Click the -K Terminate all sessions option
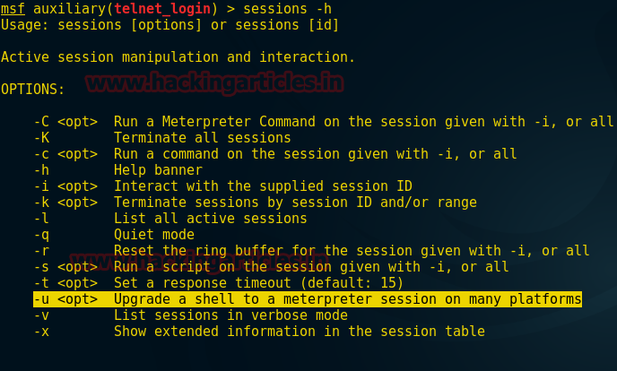Viewport: 617px width, 371px height. click(162, 137)
